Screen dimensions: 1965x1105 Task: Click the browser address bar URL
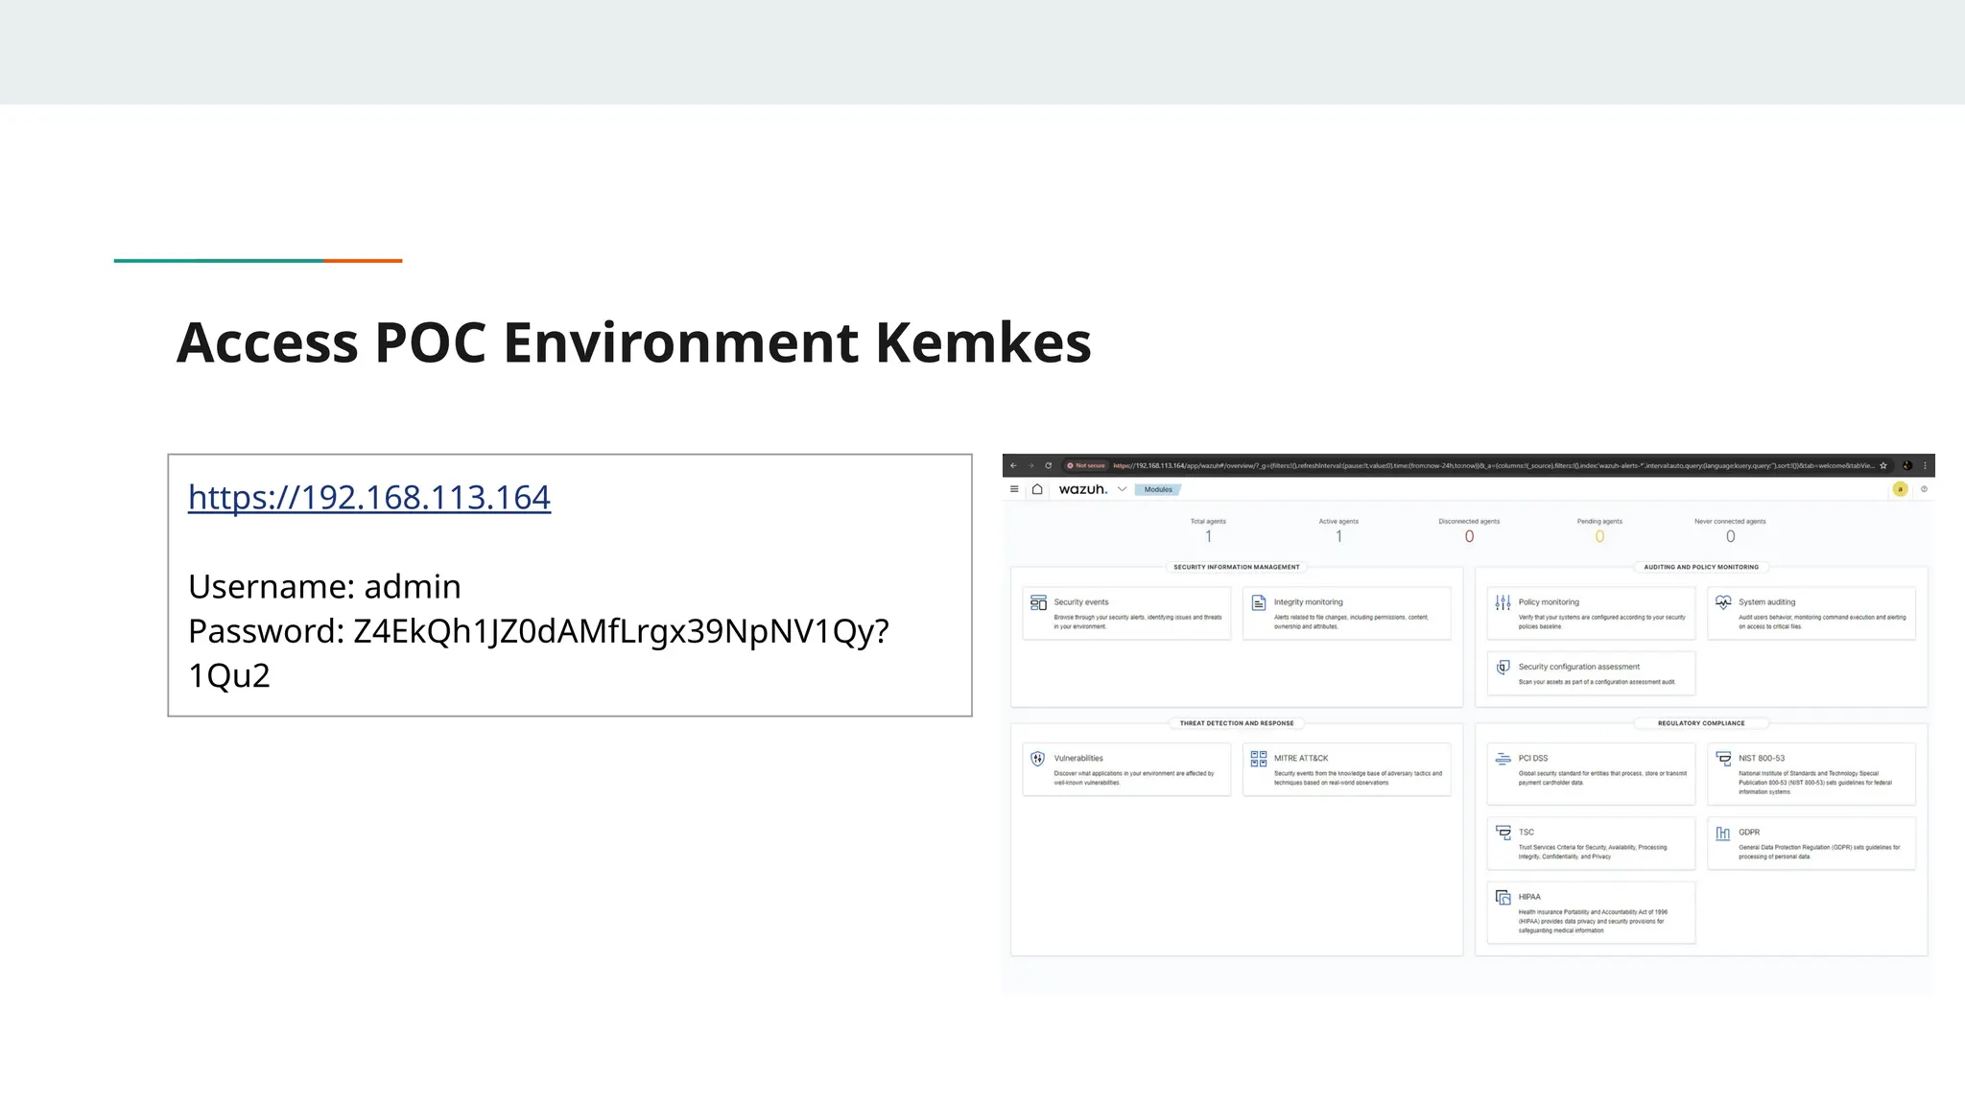coord(1493,465)
